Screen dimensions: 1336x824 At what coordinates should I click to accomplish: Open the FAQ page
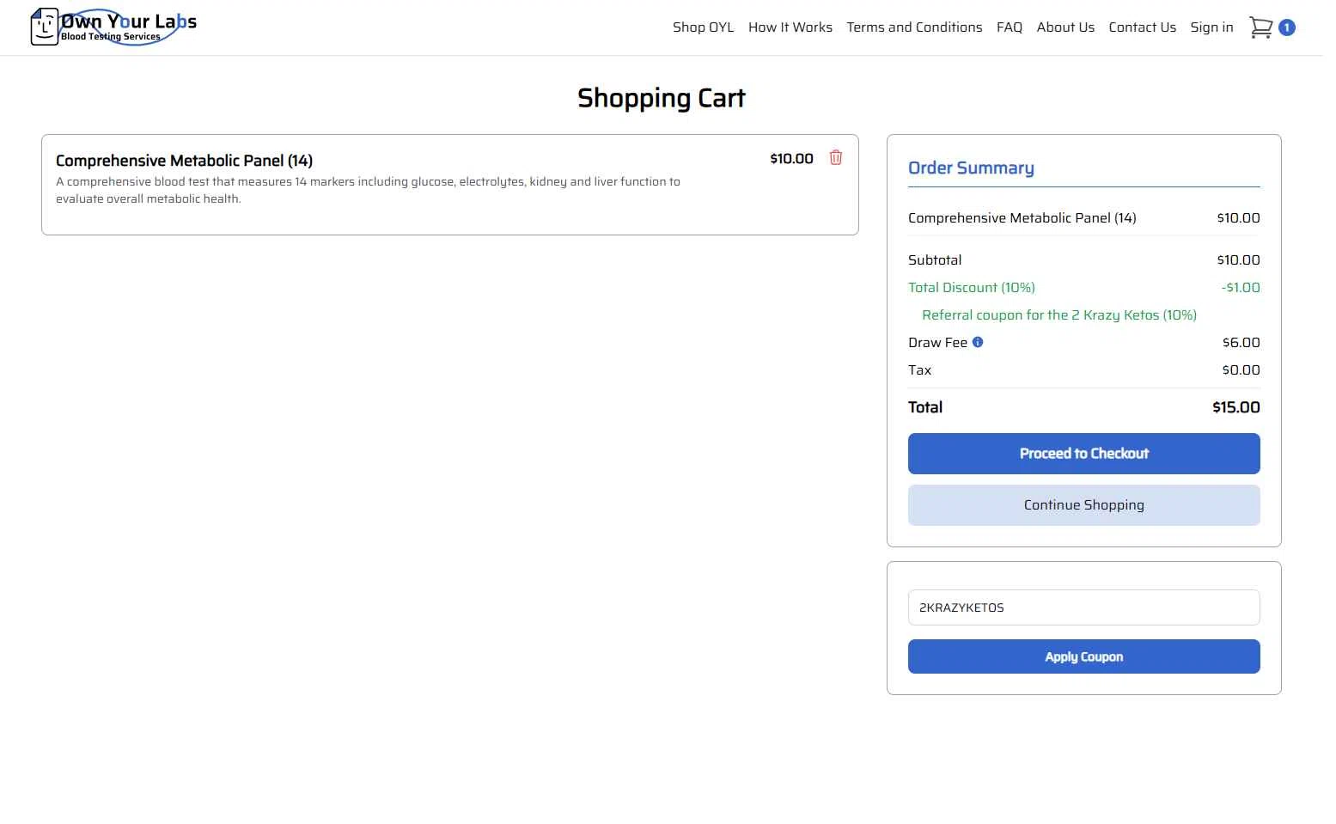pos(1009,27)
